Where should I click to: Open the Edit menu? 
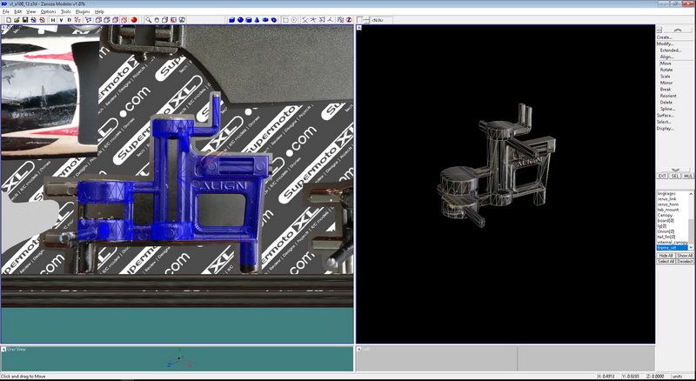[17, 11]
